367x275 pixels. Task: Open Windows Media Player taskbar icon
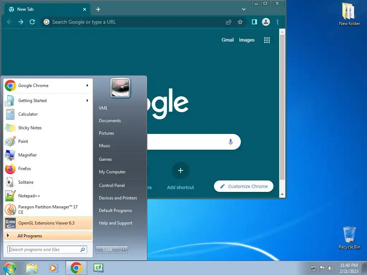coord(54,268)
